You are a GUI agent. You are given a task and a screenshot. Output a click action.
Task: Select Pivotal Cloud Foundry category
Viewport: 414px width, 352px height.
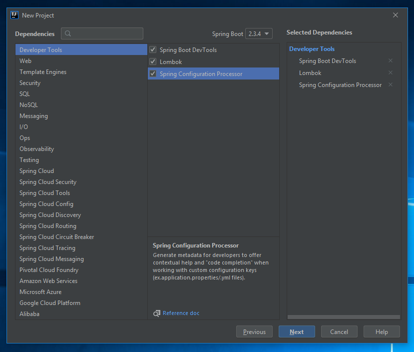81,270
